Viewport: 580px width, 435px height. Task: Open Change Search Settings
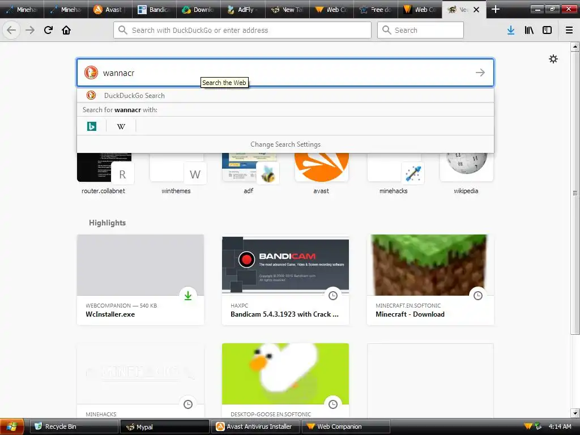tap(285, 144)
